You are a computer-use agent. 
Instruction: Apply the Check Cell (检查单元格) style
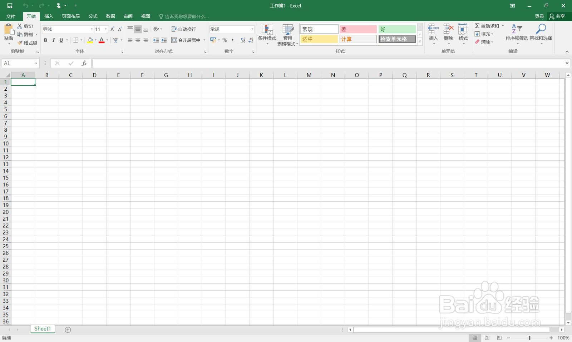point(397,39)
